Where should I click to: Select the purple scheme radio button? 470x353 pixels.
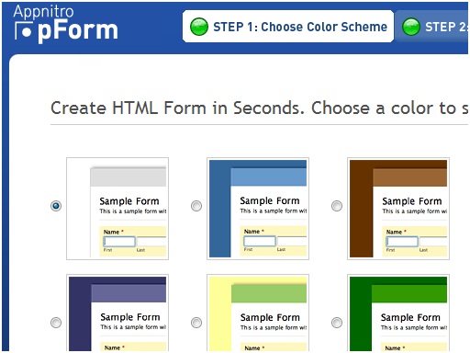pos(56,323)
